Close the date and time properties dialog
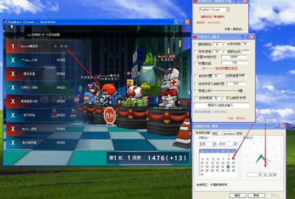The height and width of the screenshot is (199, 295). 283,126
